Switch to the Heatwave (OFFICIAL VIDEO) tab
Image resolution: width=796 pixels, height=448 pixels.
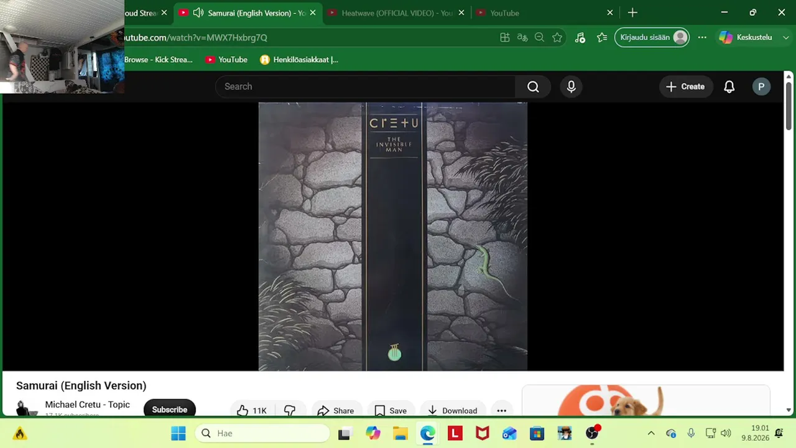[x=396, y=12]
